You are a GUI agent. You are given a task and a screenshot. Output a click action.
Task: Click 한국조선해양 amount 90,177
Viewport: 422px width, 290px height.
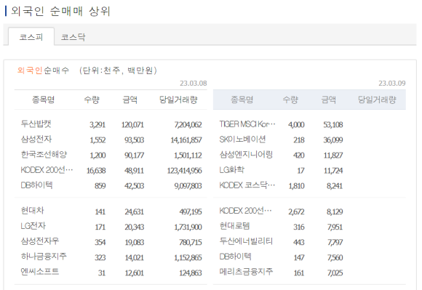[x=135, y=156]
